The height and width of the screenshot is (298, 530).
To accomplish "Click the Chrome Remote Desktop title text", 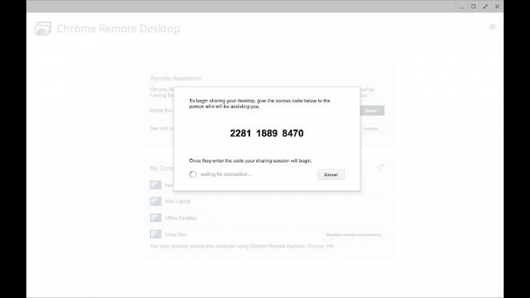I will tap(118, 29).
